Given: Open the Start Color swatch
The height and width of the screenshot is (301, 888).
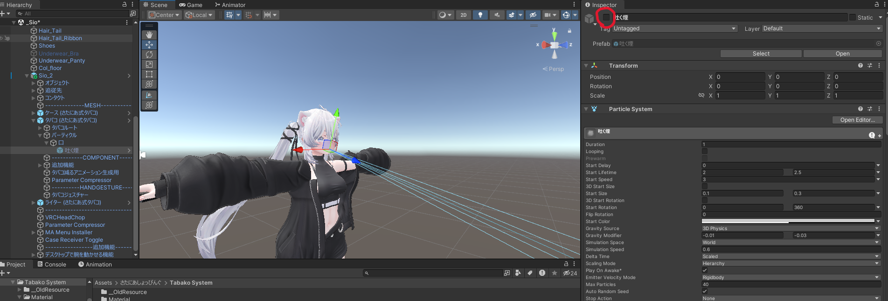Looking at the screenshot, I should (788, 222).
